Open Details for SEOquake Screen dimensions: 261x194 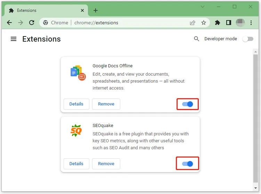point(76,164)
